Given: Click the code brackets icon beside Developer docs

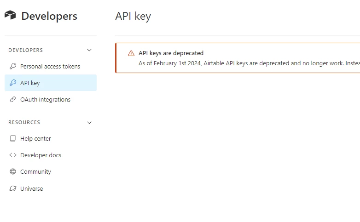Looking at the screenshot, I should [13, 155].
